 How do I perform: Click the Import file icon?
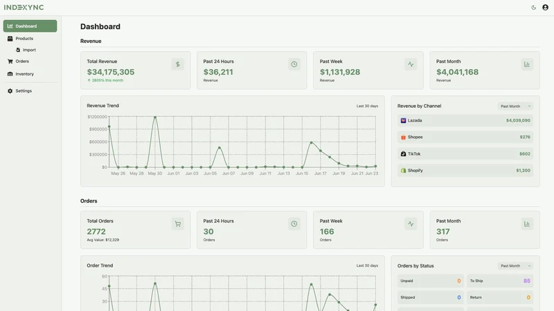18,50
